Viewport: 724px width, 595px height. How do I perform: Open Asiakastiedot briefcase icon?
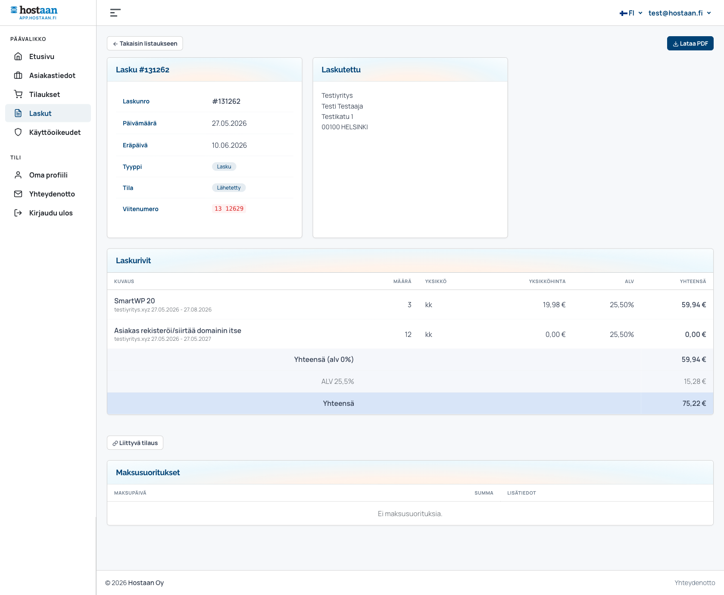coord(18,75)
